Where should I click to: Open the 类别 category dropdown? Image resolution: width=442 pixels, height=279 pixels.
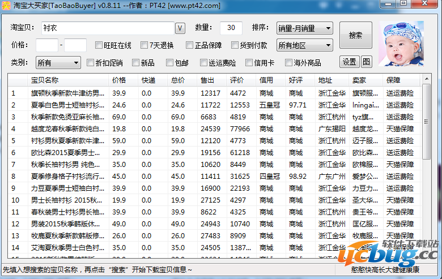pos(58,62)
